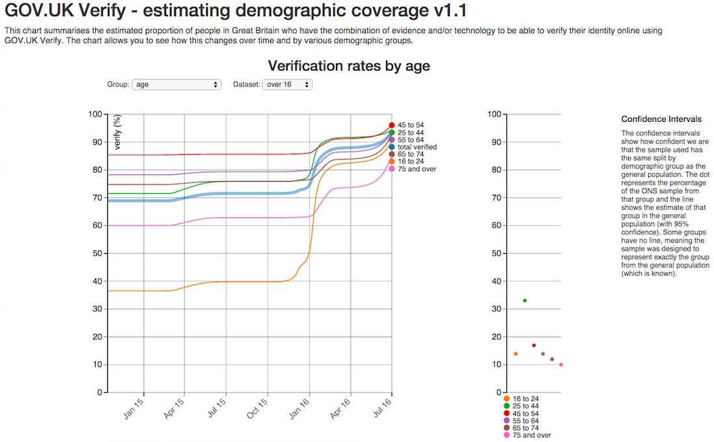Click the orange 16 to 24 dot in the confidence legend
Screen dimensions: 714x442
click(x=507, y=399)
